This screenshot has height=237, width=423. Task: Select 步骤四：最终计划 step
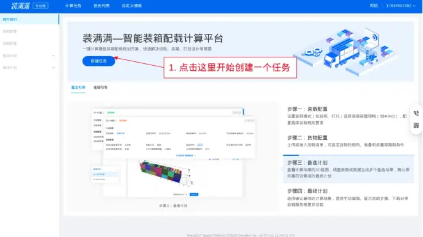(x=348, y=198)
